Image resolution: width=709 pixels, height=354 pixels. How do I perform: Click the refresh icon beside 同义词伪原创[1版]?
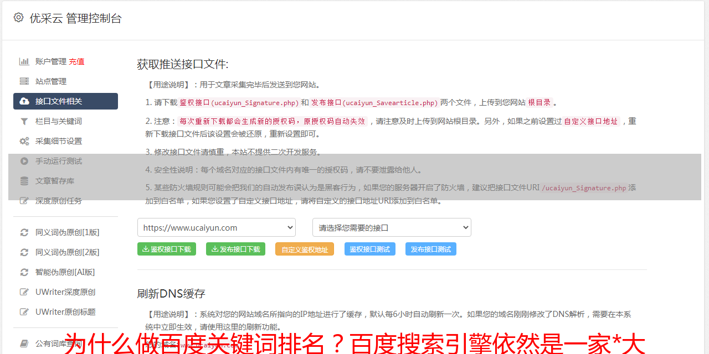[x=24, y=232]
